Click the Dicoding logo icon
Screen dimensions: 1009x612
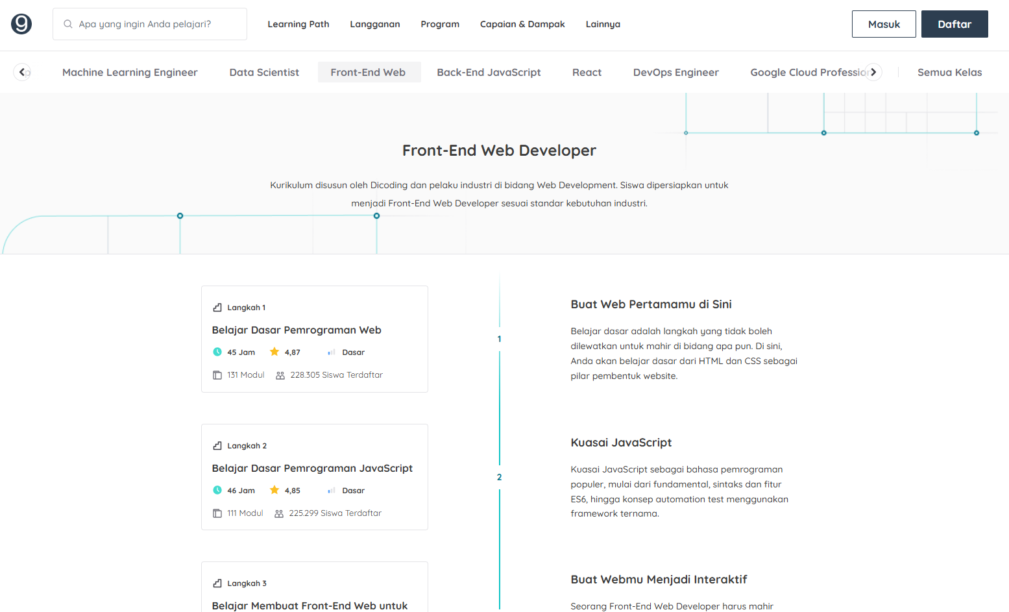[x=21, y=24]
